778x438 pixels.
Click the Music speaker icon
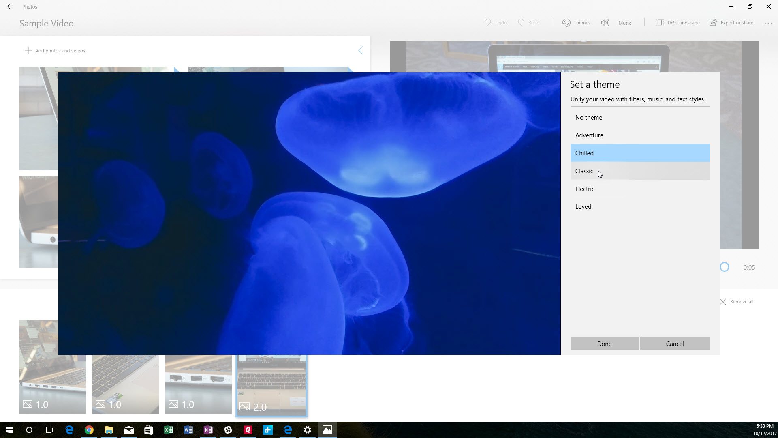tap(605, 23)
